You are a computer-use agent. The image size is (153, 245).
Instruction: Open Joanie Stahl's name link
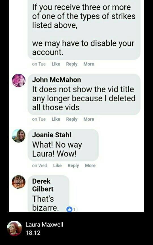52,135
